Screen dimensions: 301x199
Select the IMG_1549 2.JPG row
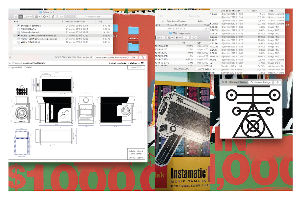point(183,63)
